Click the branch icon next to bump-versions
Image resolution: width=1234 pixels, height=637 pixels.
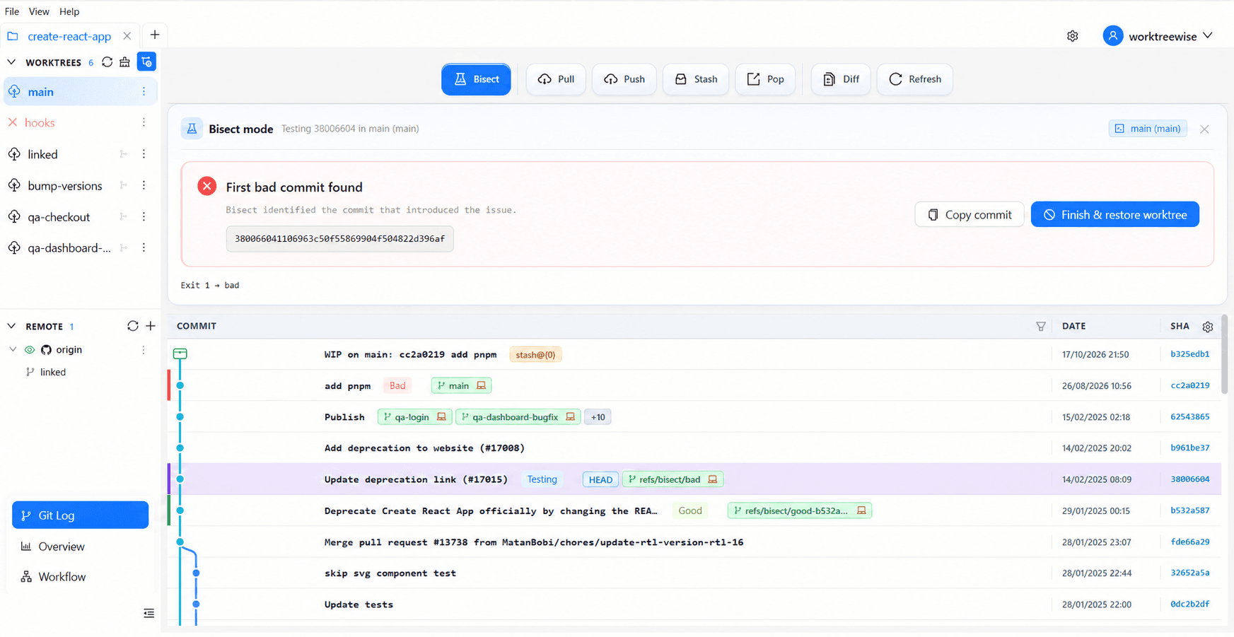[x=124, y=185]
